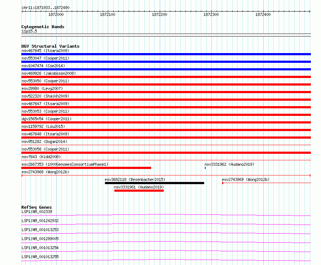This screenshot has width=321, height=265.
Task: Click the DGV Structural Variants track title
Action: [x=50, y=46]
